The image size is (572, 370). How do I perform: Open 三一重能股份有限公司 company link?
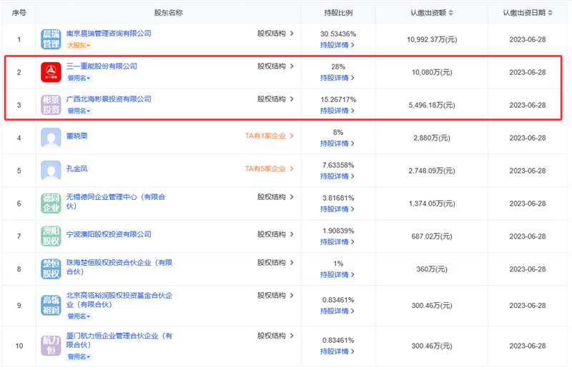[102, 66]
